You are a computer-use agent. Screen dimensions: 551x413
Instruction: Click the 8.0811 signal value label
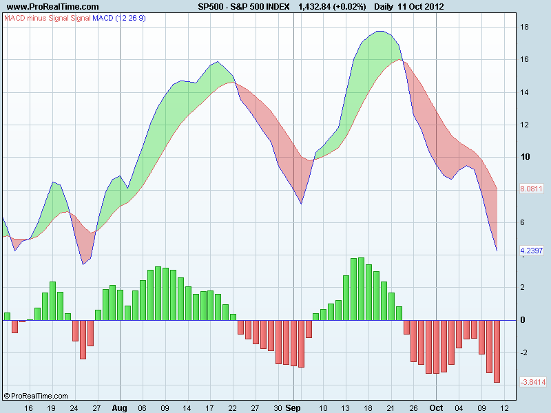click(531, 189)
